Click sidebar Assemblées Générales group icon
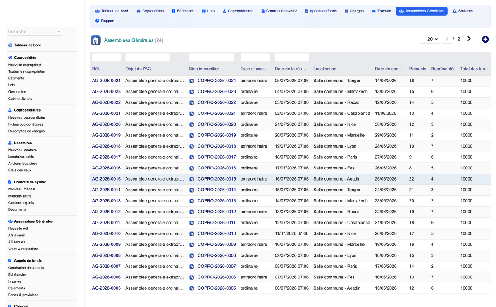 coord(10,221)
